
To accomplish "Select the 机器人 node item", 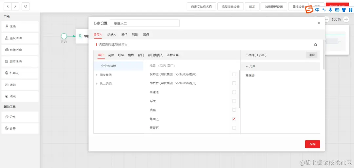I will click(x=20, y=73).
